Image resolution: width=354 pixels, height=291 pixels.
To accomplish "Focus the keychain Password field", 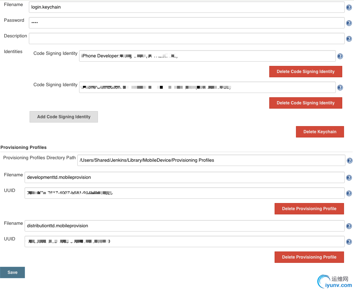I will [x=187, y=23].
